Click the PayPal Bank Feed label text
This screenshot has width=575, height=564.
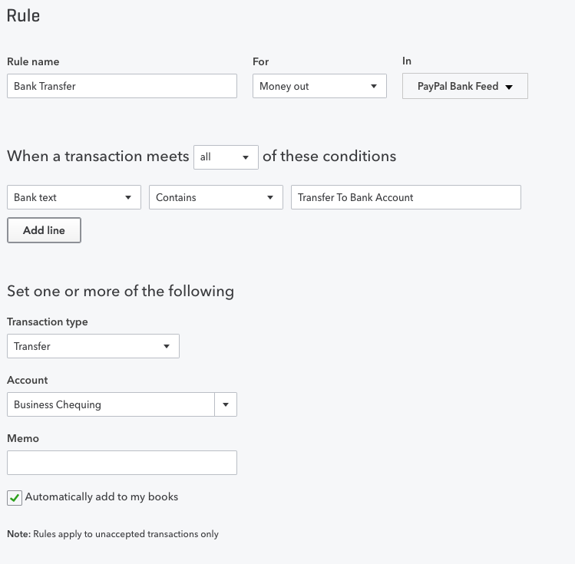coord(458,87)
